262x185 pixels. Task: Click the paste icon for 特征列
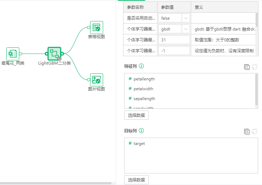click(x=255, y=67)
